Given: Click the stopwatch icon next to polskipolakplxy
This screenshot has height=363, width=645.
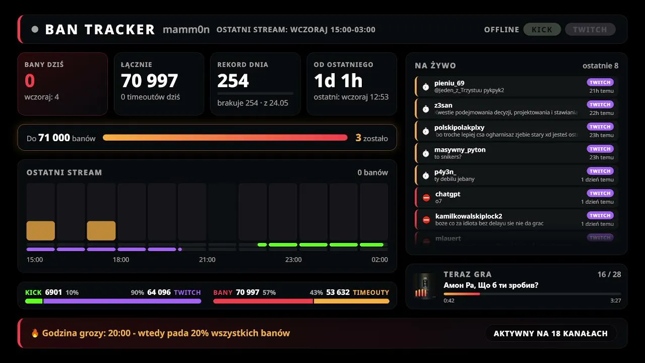Looking at the screenshot, I should click(x=426, y=131).
